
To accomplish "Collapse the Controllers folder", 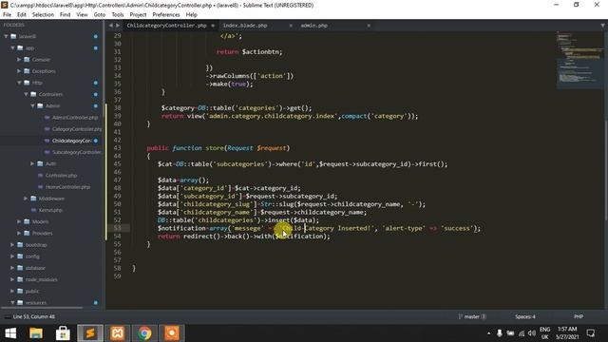I will [26, 94].
